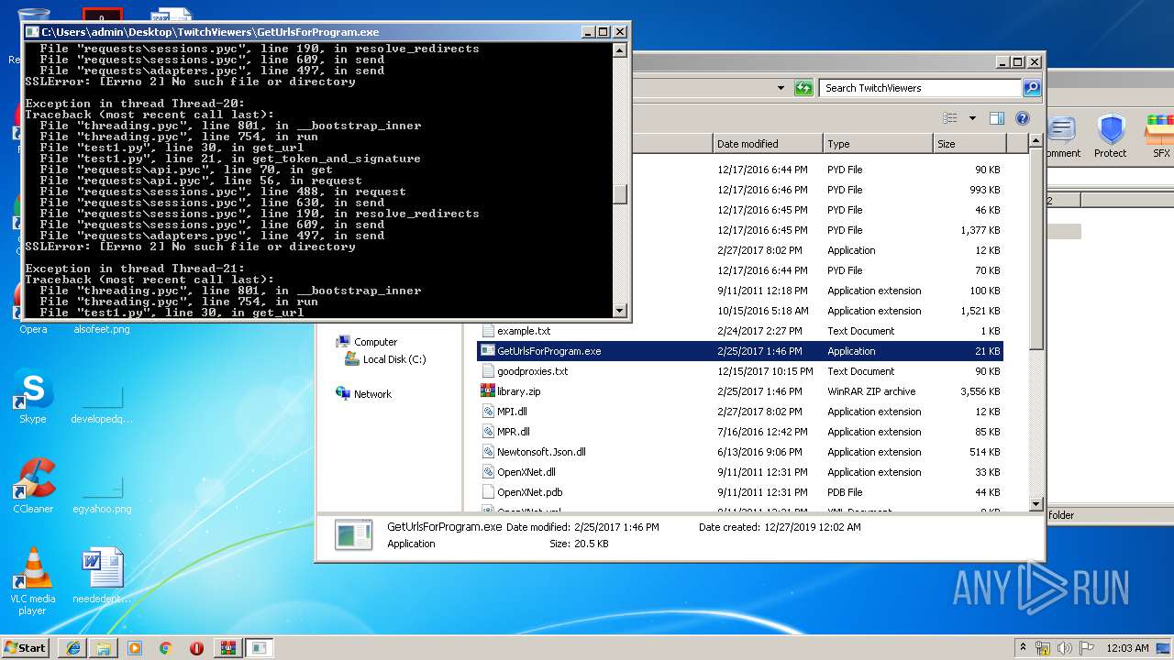This screenshot has width=1174, height=660.
Task: Open Windows Media Player from taskbar
Action: point(135,648)
